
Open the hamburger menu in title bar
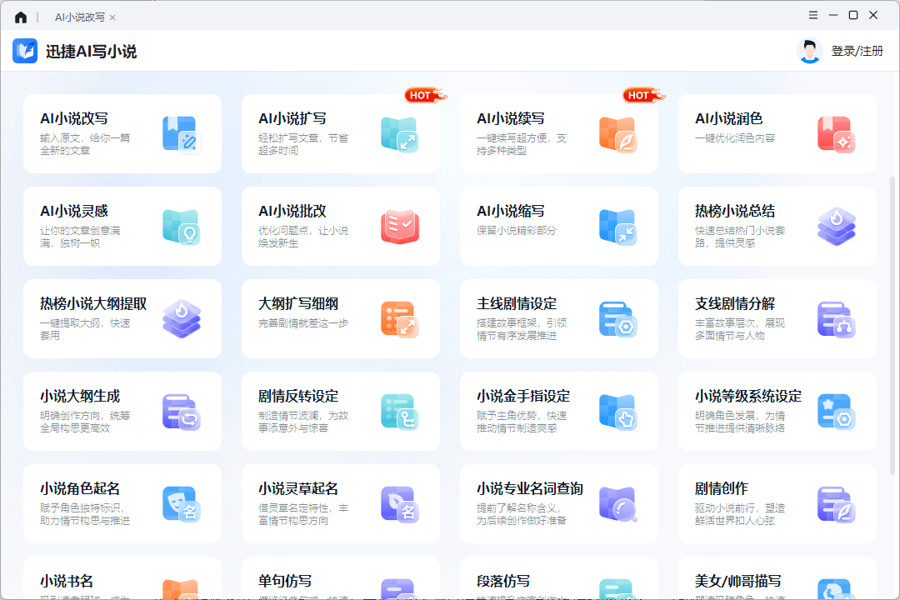pyautogui.click(x=813, y=16)
